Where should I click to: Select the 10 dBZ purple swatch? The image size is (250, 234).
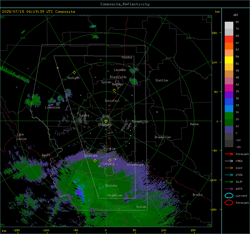[x=229, y=129]
